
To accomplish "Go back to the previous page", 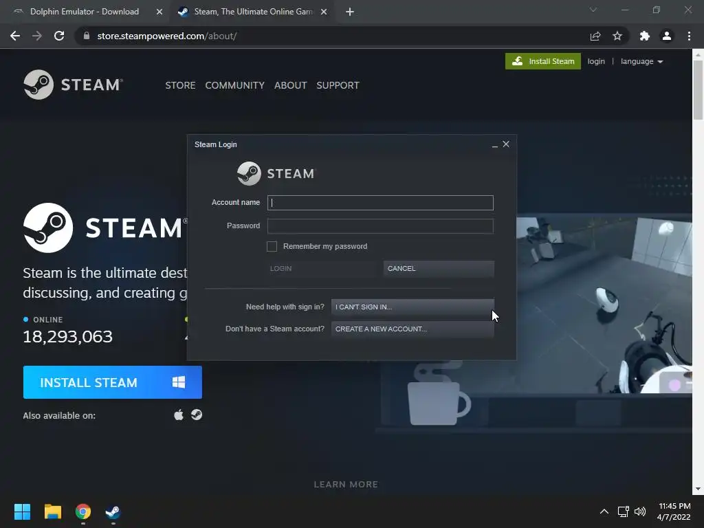I will coord(15,36).
